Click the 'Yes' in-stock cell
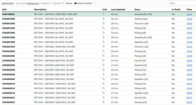 173,14
